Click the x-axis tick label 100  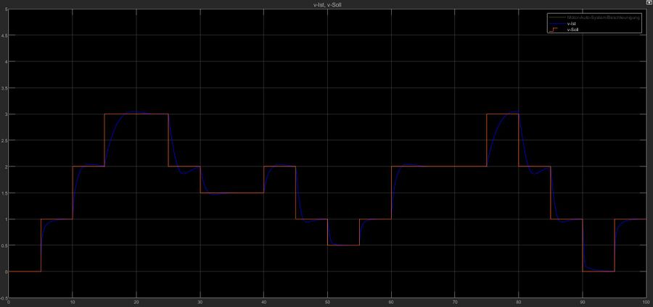click(645, 302)
